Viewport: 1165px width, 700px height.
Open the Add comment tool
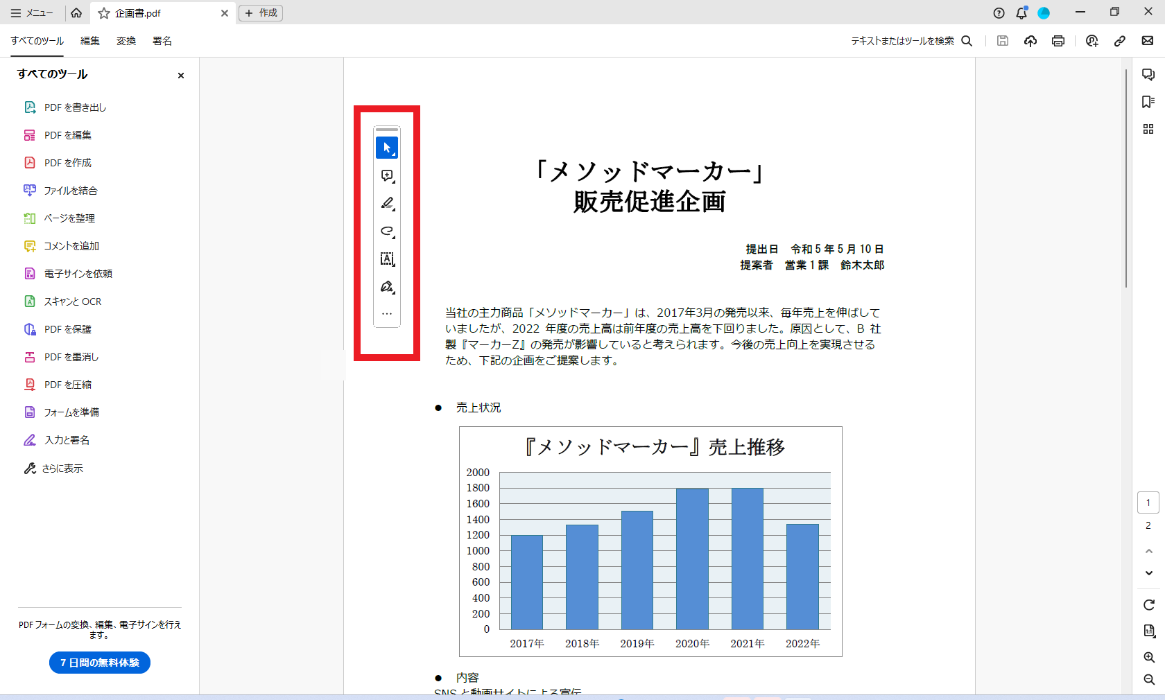387,176
